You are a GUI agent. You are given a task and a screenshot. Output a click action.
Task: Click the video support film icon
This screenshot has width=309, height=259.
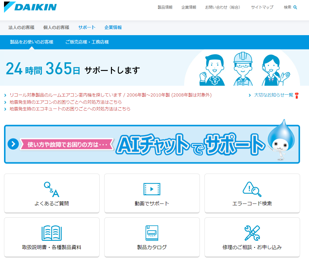(152, 189)
